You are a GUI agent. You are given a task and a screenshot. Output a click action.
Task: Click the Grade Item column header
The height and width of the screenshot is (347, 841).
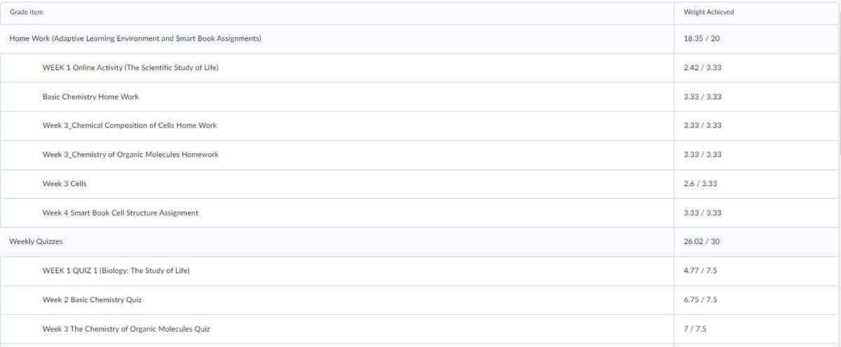(26, 13)
